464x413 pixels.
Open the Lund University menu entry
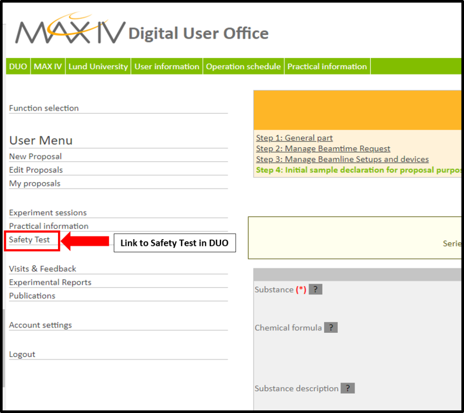(x=98, y=66)
